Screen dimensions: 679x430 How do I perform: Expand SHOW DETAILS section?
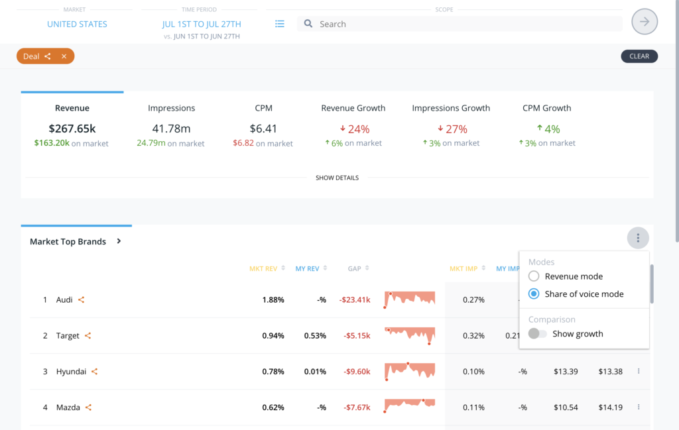(337, 178)
